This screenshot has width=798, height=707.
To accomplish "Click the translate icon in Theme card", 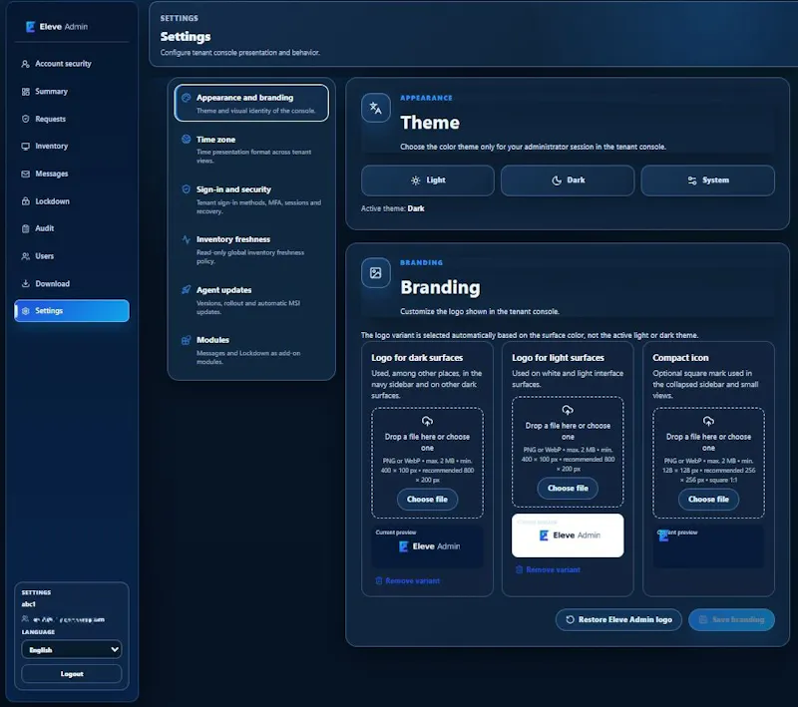I will tap(376, 108).
